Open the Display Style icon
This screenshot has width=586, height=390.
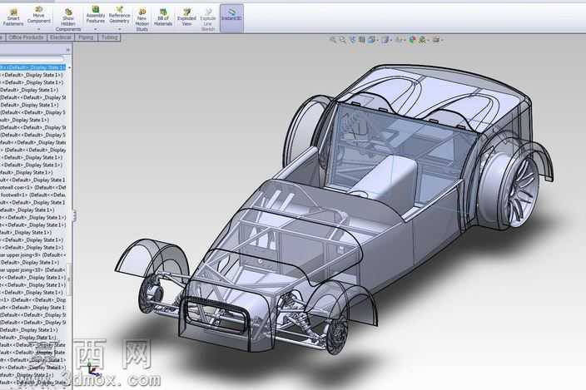point(386,39)
